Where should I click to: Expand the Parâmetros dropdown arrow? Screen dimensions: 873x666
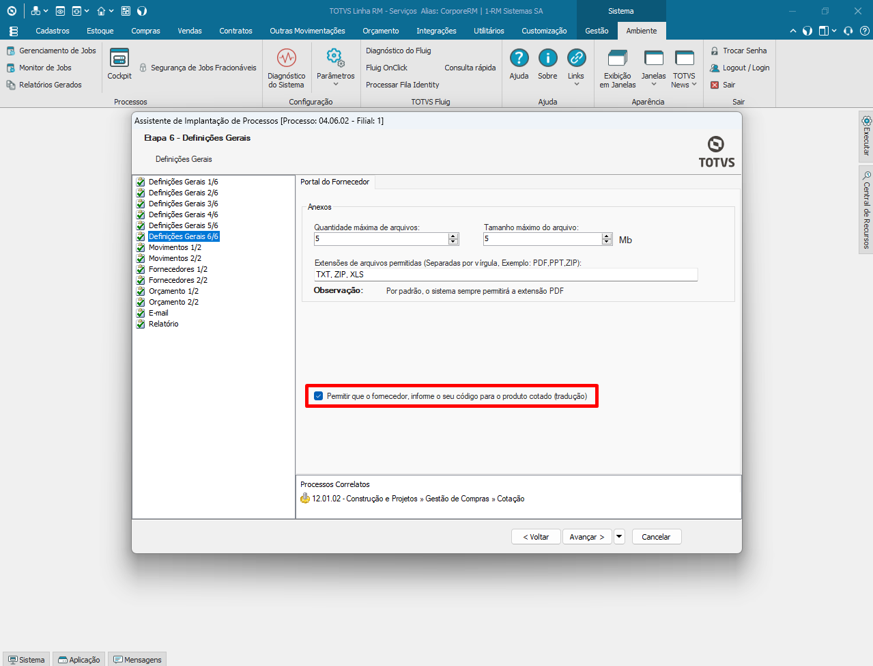pos(335,85)
